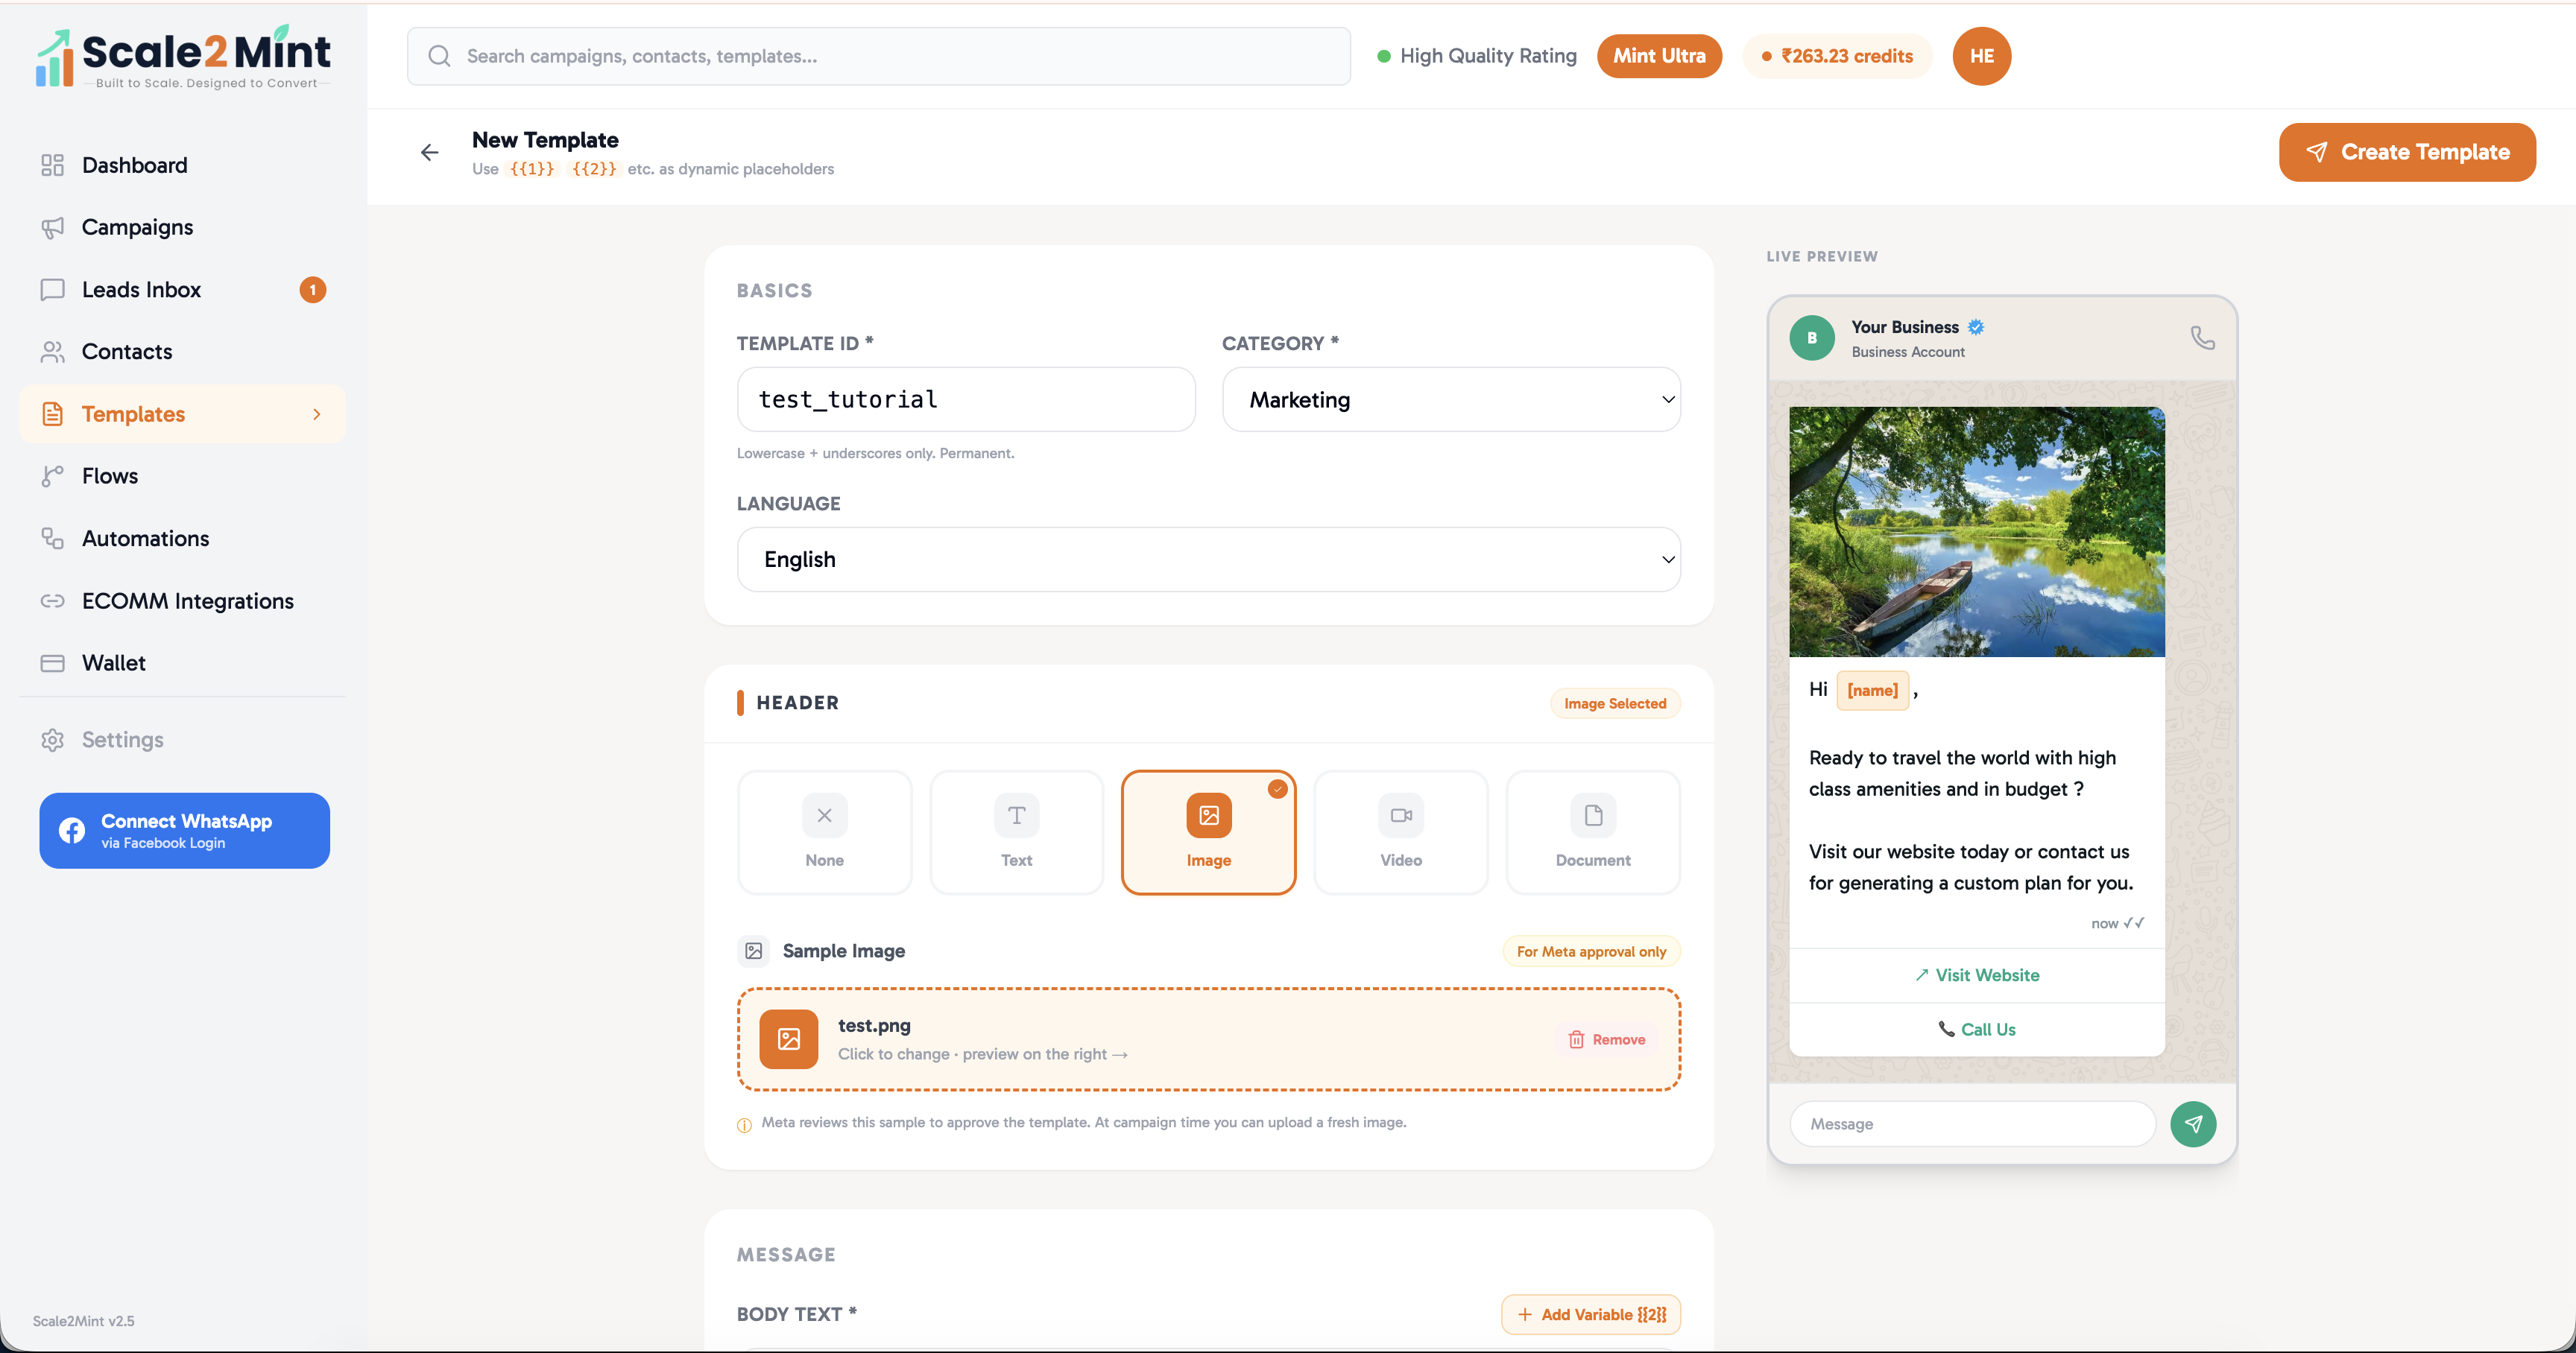This screenshot has width=2576, height=1353.
Task: Click the green send button in preview
Action: click(x=2192, y=1124)
